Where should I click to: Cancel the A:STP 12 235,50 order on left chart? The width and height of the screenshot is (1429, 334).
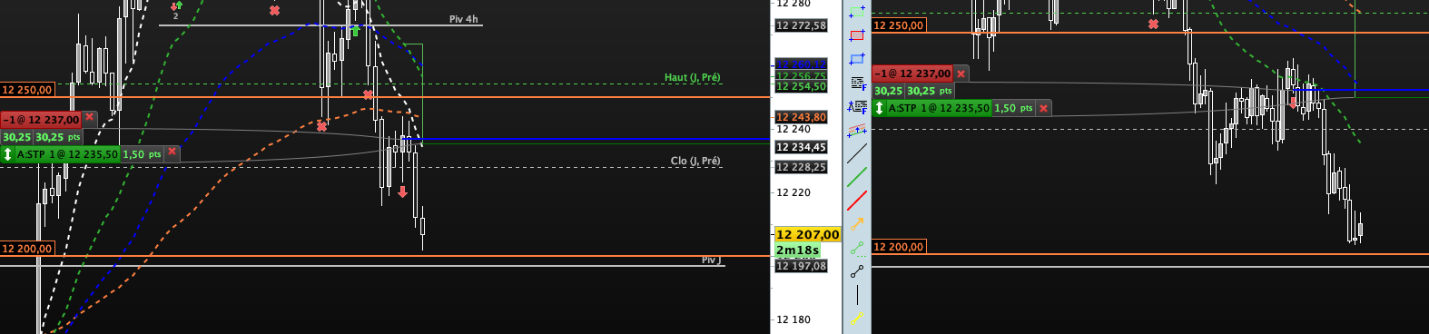pos(172,152)
